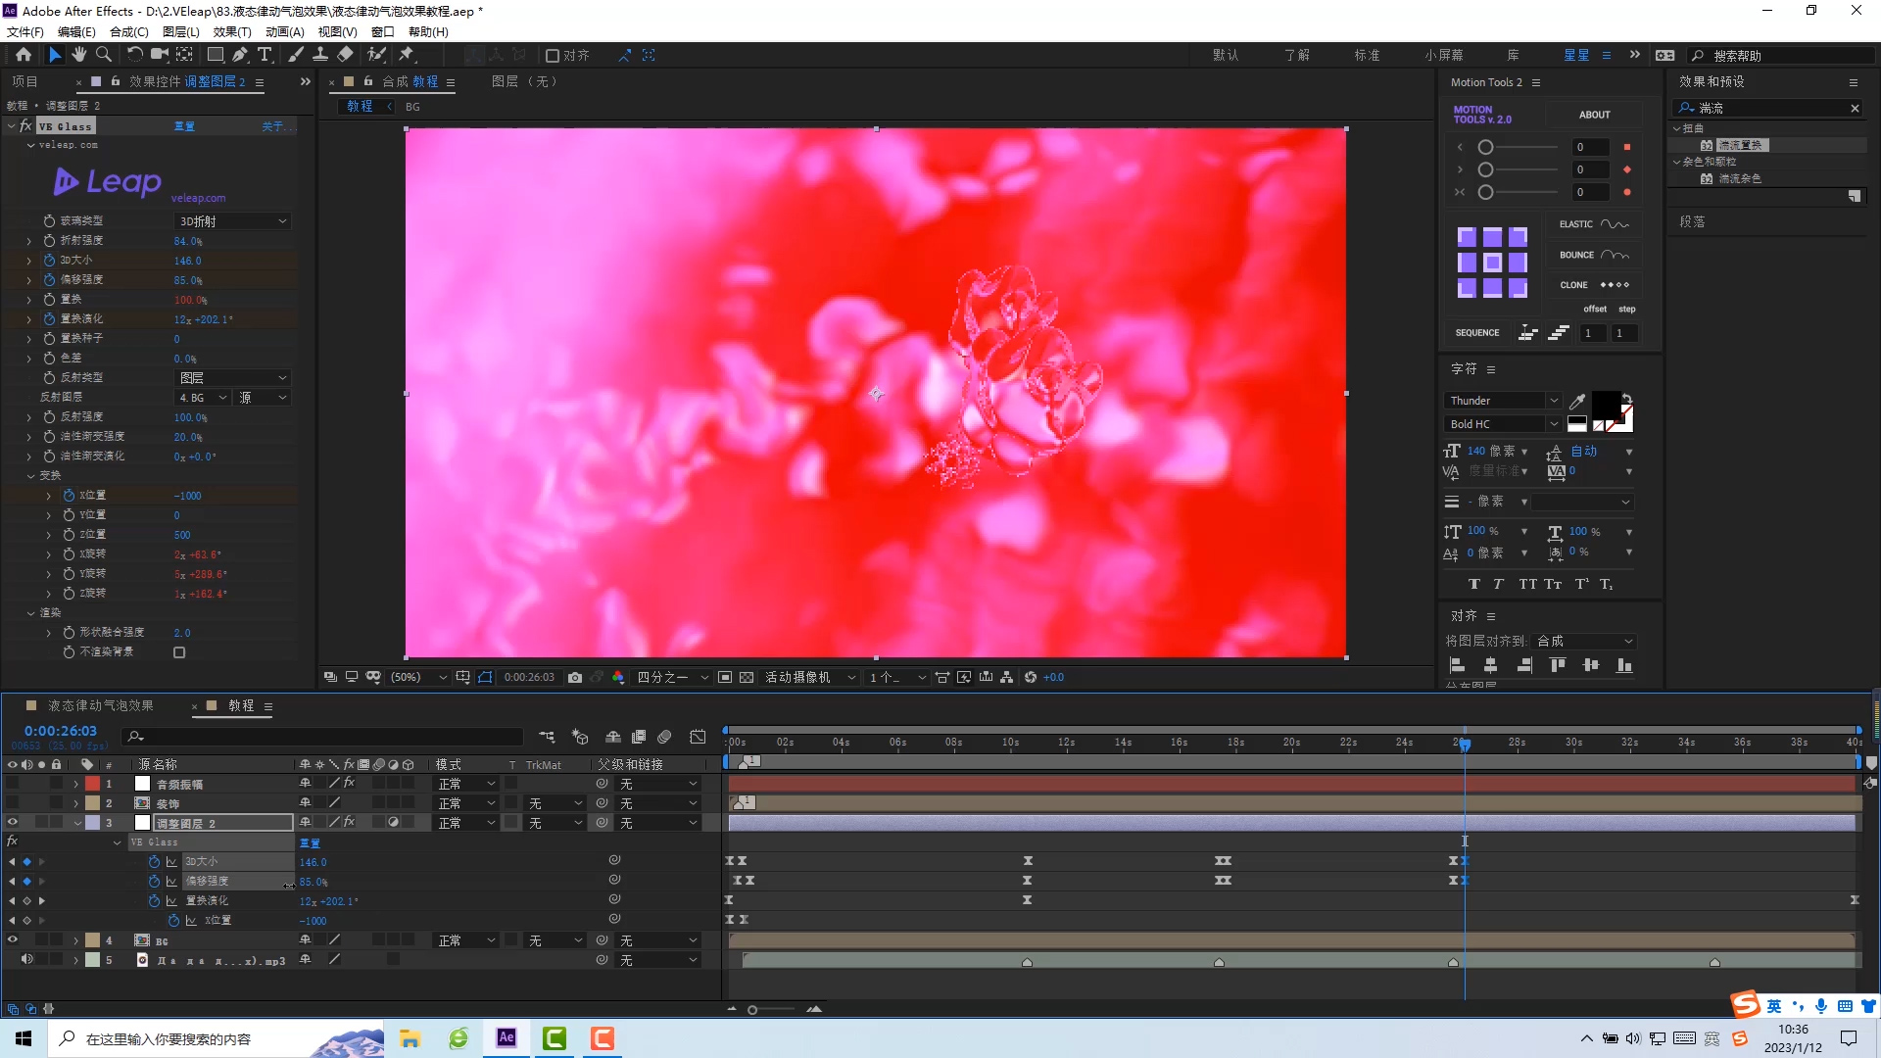Click the black text fill color swatch
This screenshot has height=1058, width=1881.
coord(1606,404)
